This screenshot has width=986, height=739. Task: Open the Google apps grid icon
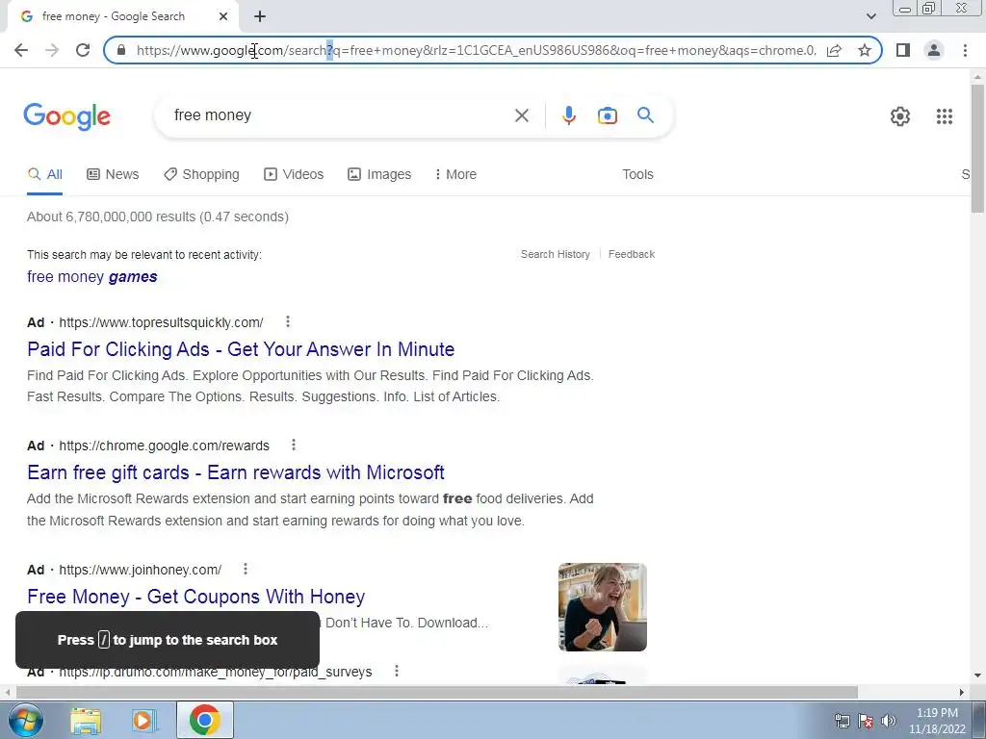click(x=944, y=116)
